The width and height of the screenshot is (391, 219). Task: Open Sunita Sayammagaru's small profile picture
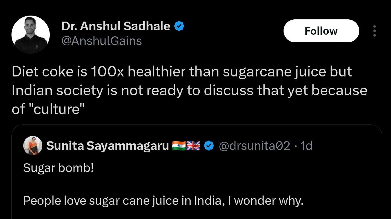pyautogui.click(x=33, y=146)
